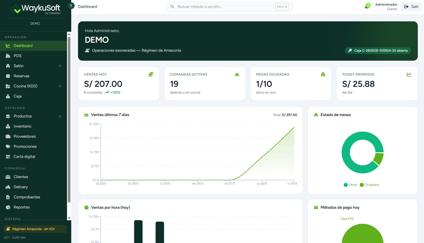The height and width of the screenshot is (243, 424).
Task: Click the sidebar scrollbar up arrow
Action: coord(69,34)
